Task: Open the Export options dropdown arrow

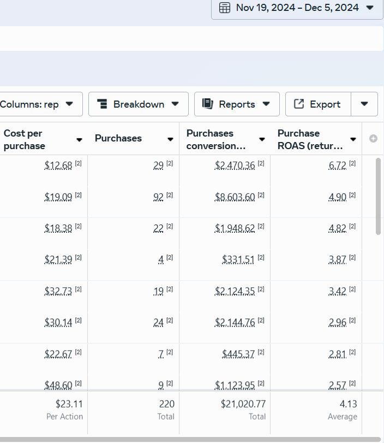Action: [364, 104]
